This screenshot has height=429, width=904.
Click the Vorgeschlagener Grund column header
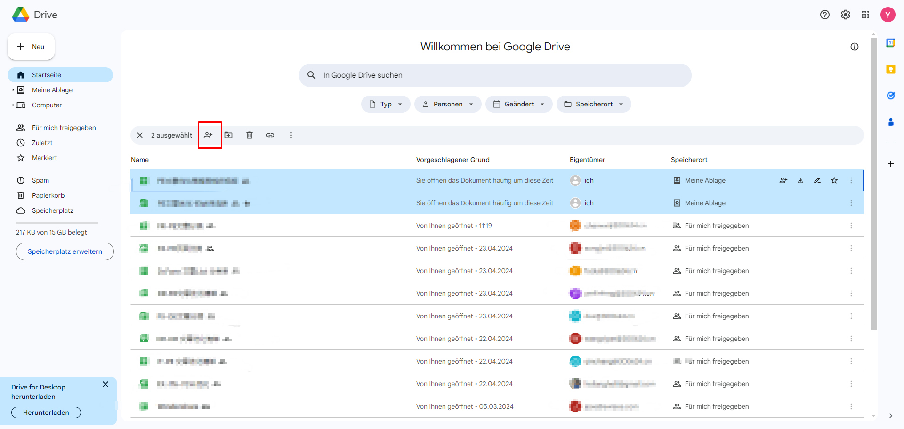point(452,160)
